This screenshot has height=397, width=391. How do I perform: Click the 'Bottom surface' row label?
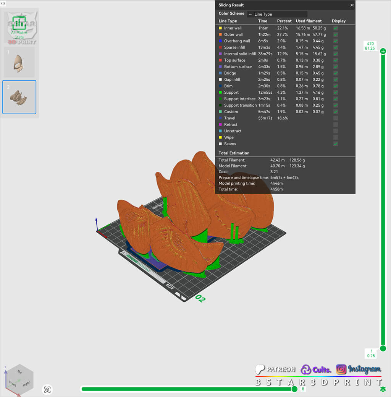point(238,67)
